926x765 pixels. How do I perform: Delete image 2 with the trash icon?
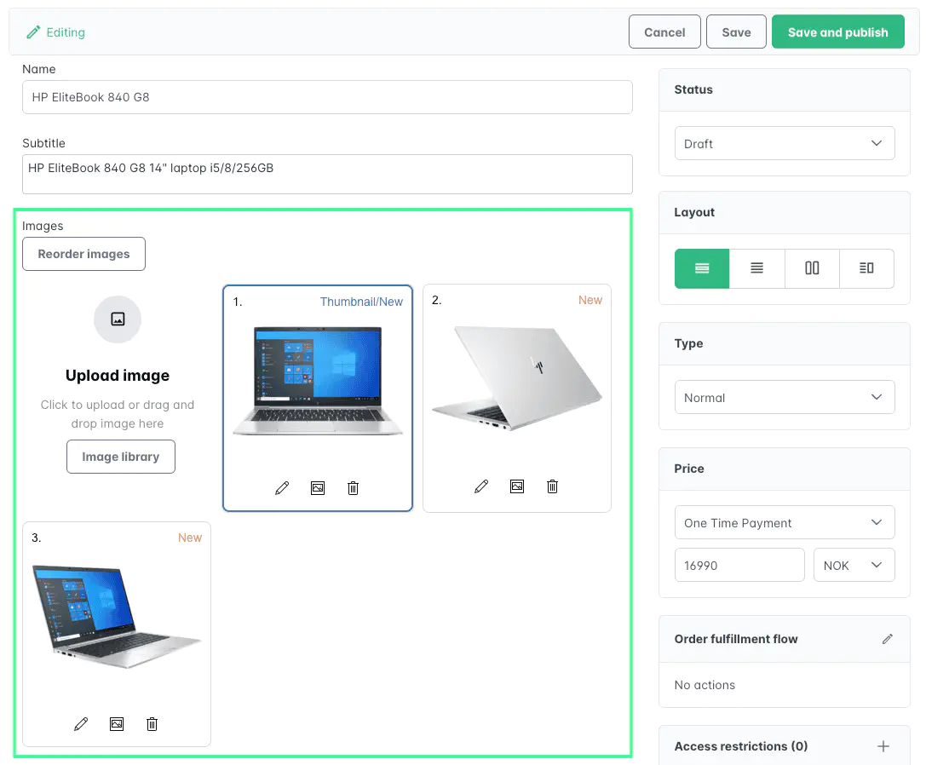[552, 486]
